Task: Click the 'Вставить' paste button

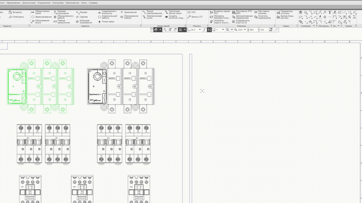Action: pos(15,12)
